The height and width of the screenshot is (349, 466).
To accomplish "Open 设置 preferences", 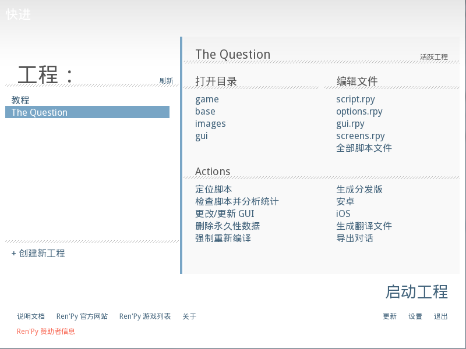I will [415, 316].
